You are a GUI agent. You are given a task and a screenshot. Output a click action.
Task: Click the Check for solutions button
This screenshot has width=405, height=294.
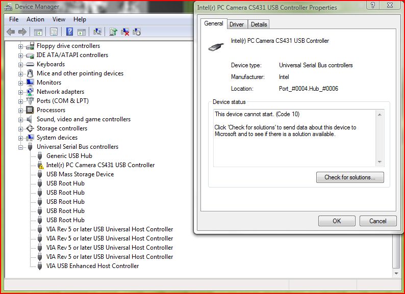[350, 177]
